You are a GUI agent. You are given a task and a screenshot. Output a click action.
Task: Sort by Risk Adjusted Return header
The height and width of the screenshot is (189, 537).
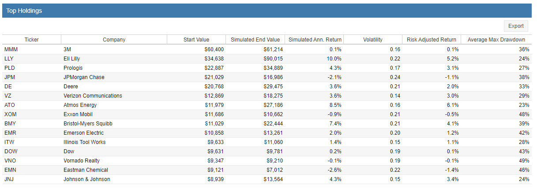pyautogui.click(x=432, y=40)
